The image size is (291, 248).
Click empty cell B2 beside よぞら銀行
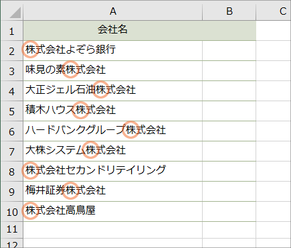point(229,51)
